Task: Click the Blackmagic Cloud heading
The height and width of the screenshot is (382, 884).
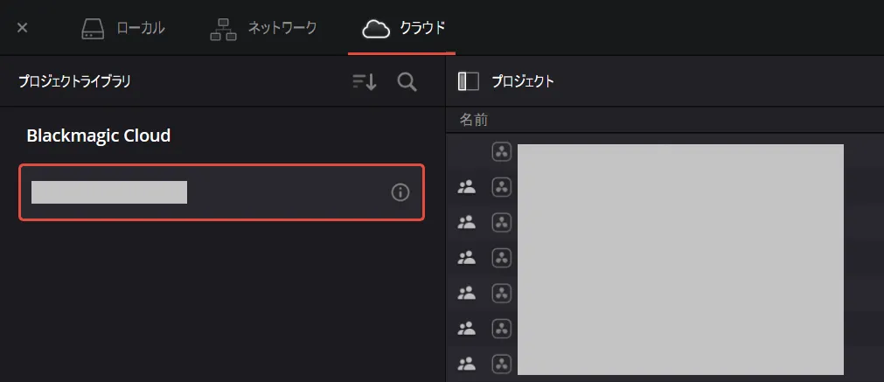Action: pos(99,135)
